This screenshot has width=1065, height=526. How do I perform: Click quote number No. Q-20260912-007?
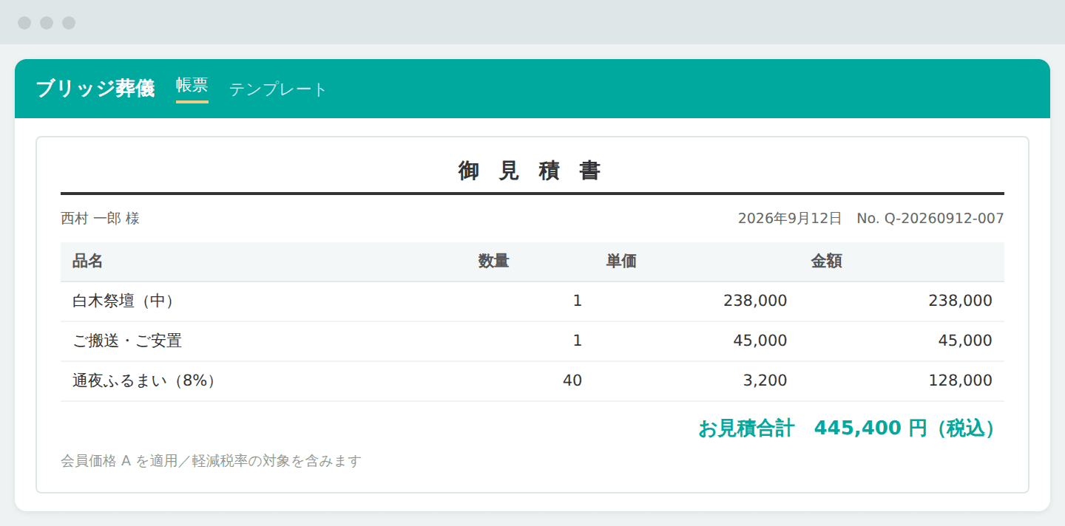[930, 219]
